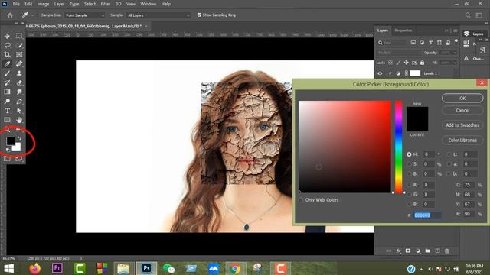Enable Only Web Colors checkbox
This screenshot has height=275, width=490.
pyautogui.click(x=301, y=200)
